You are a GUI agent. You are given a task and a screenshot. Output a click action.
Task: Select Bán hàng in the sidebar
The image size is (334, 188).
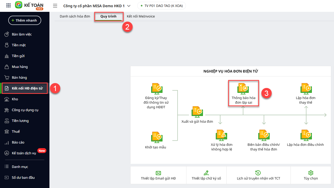click(19, 77)
